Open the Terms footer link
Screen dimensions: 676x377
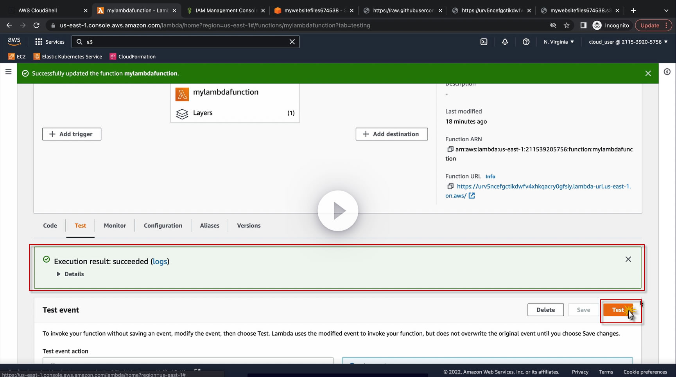(x=606, y=372)
